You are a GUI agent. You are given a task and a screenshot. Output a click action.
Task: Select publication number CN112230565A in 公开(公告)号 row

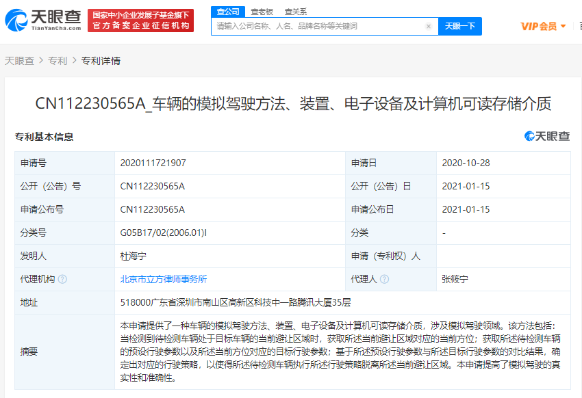152,186
